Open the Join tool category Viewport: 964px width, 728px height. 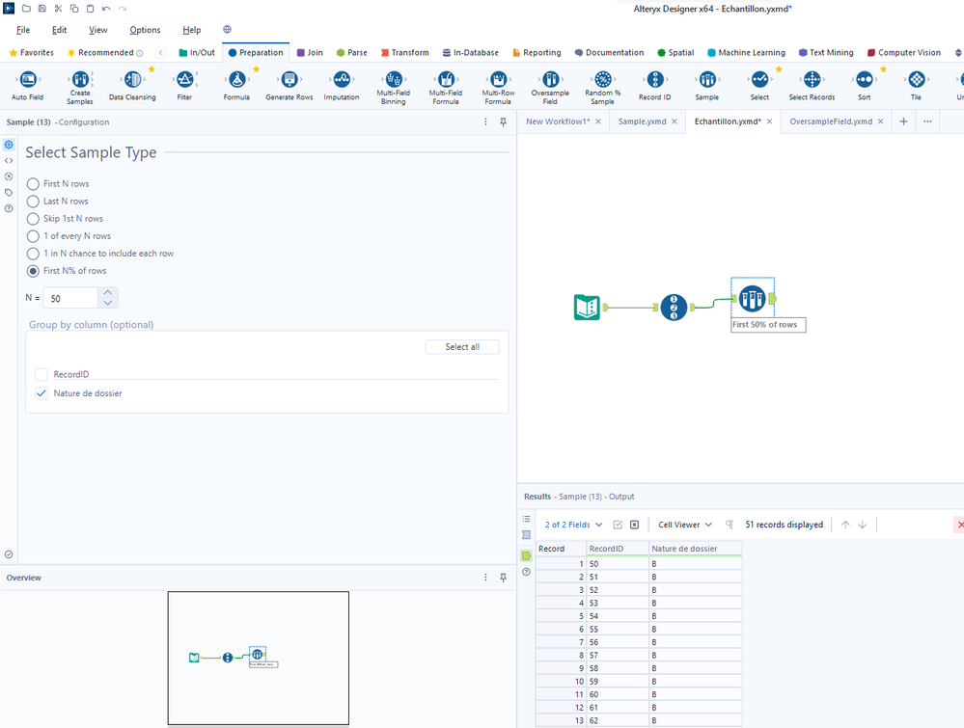(310, 53)
